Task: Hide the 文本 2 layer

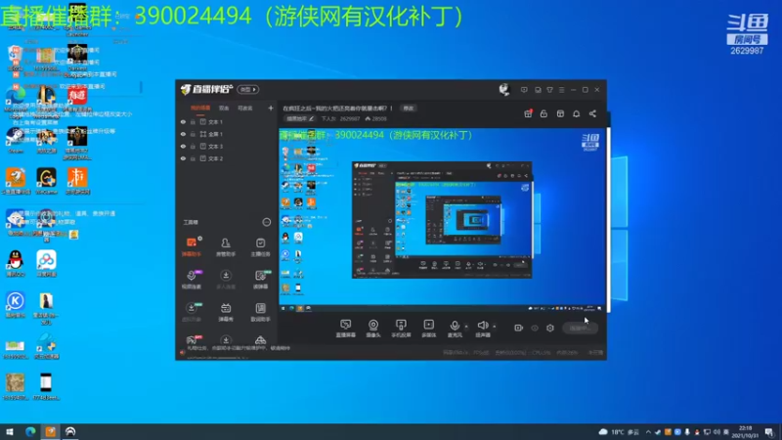Action: click(183, 158)
